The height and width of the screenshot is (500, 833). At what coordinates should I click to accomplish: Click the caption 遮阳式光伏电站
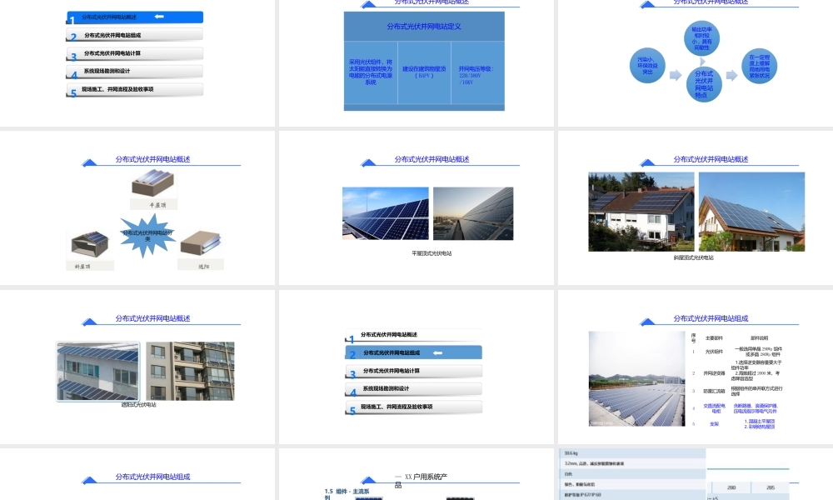(x=138, y=405)
